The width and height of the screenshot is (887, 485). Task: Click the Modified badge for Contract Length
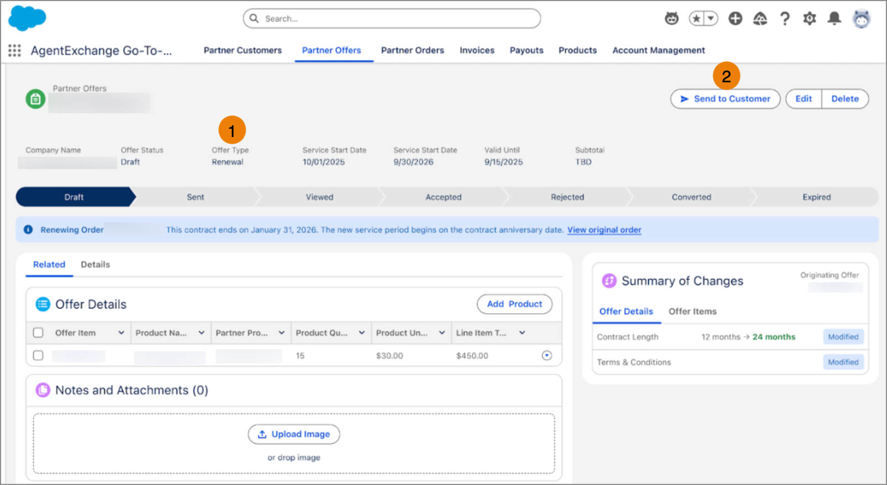click(843, 337)
